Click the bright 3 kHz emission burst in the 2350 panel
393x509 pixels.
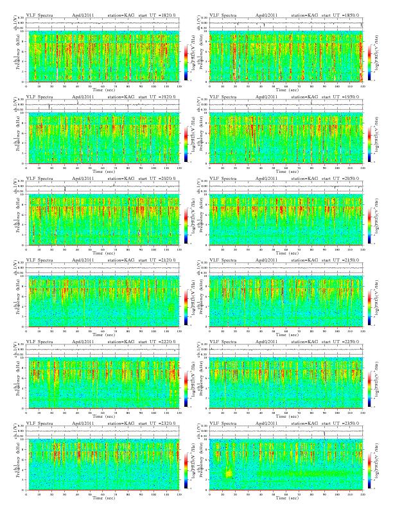pyautogui.click(x=229, y=473)
